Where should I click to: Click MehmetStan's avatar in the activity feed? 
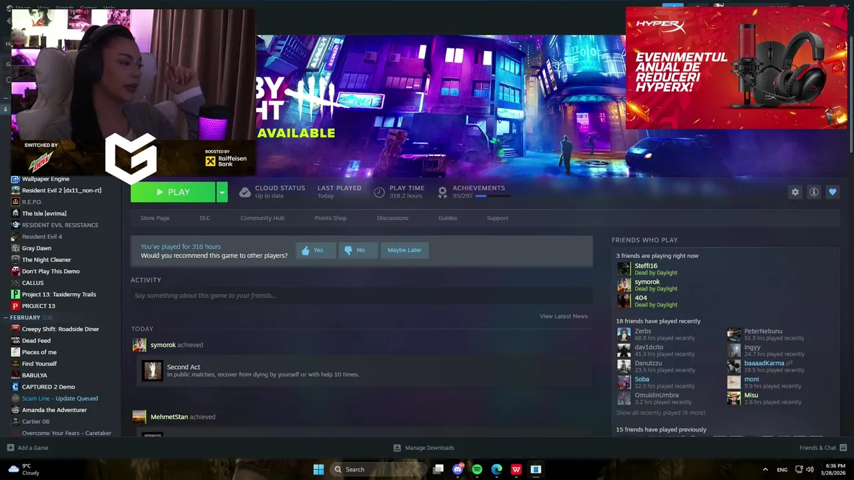click(x=139, y=417)
